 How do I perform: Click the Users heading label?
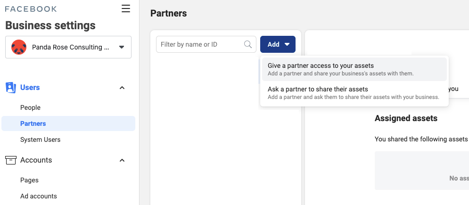pyautogui.click(x=30, y=88)
